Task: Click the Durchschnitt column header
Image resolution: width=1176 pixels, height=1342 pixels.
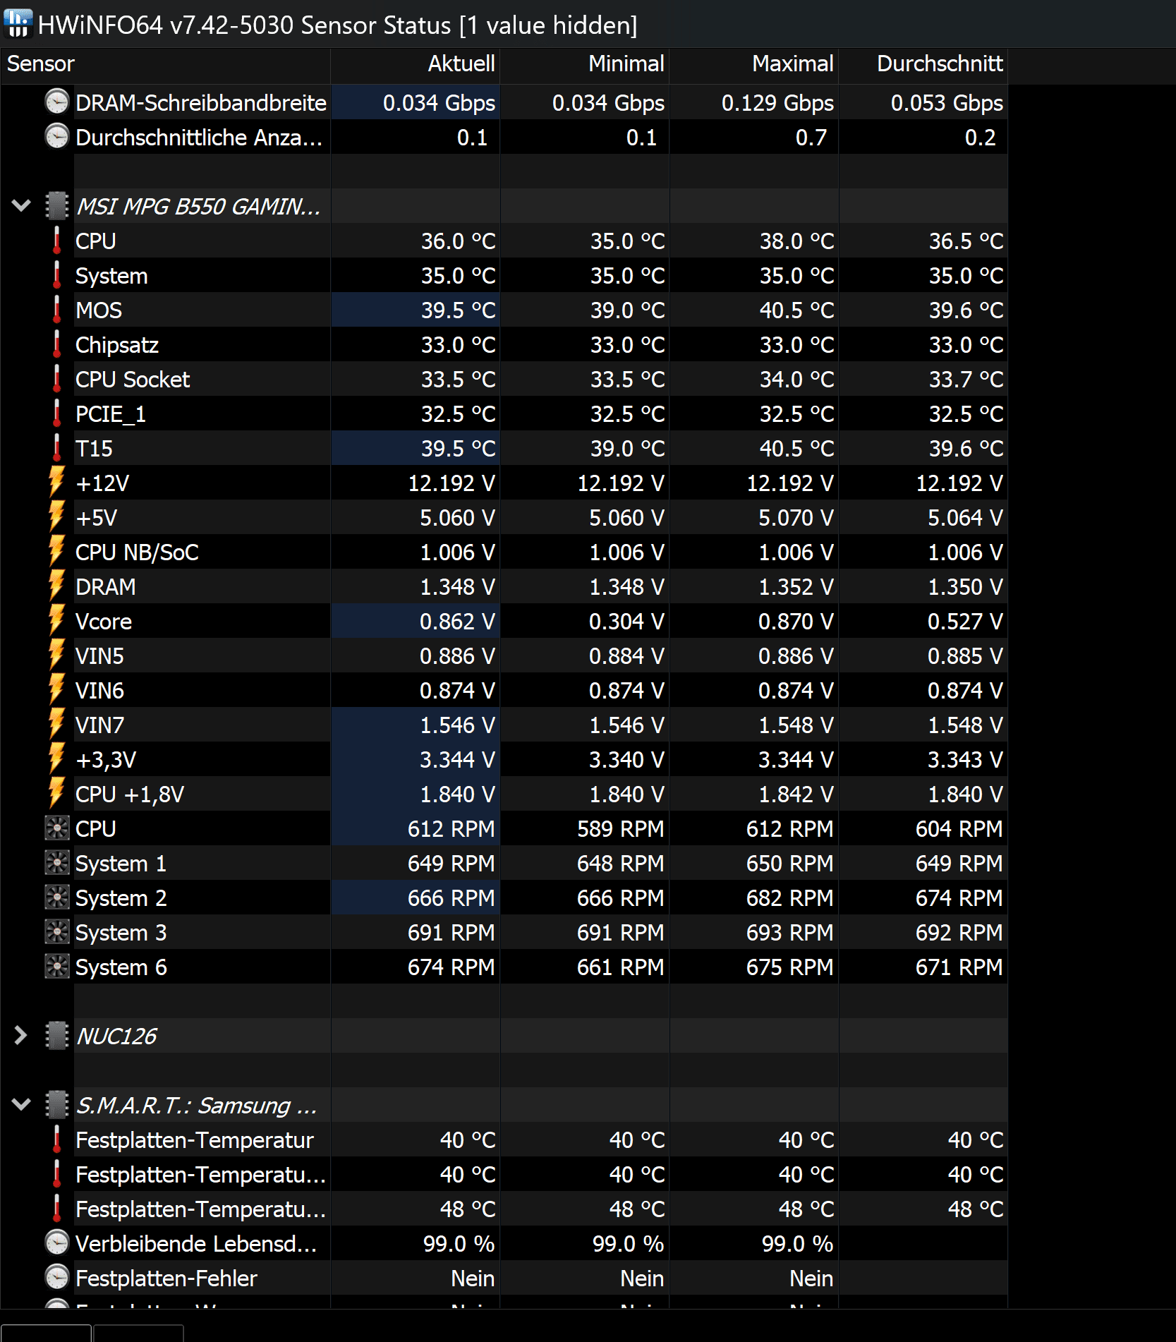Action: click(x=940, y=64)
